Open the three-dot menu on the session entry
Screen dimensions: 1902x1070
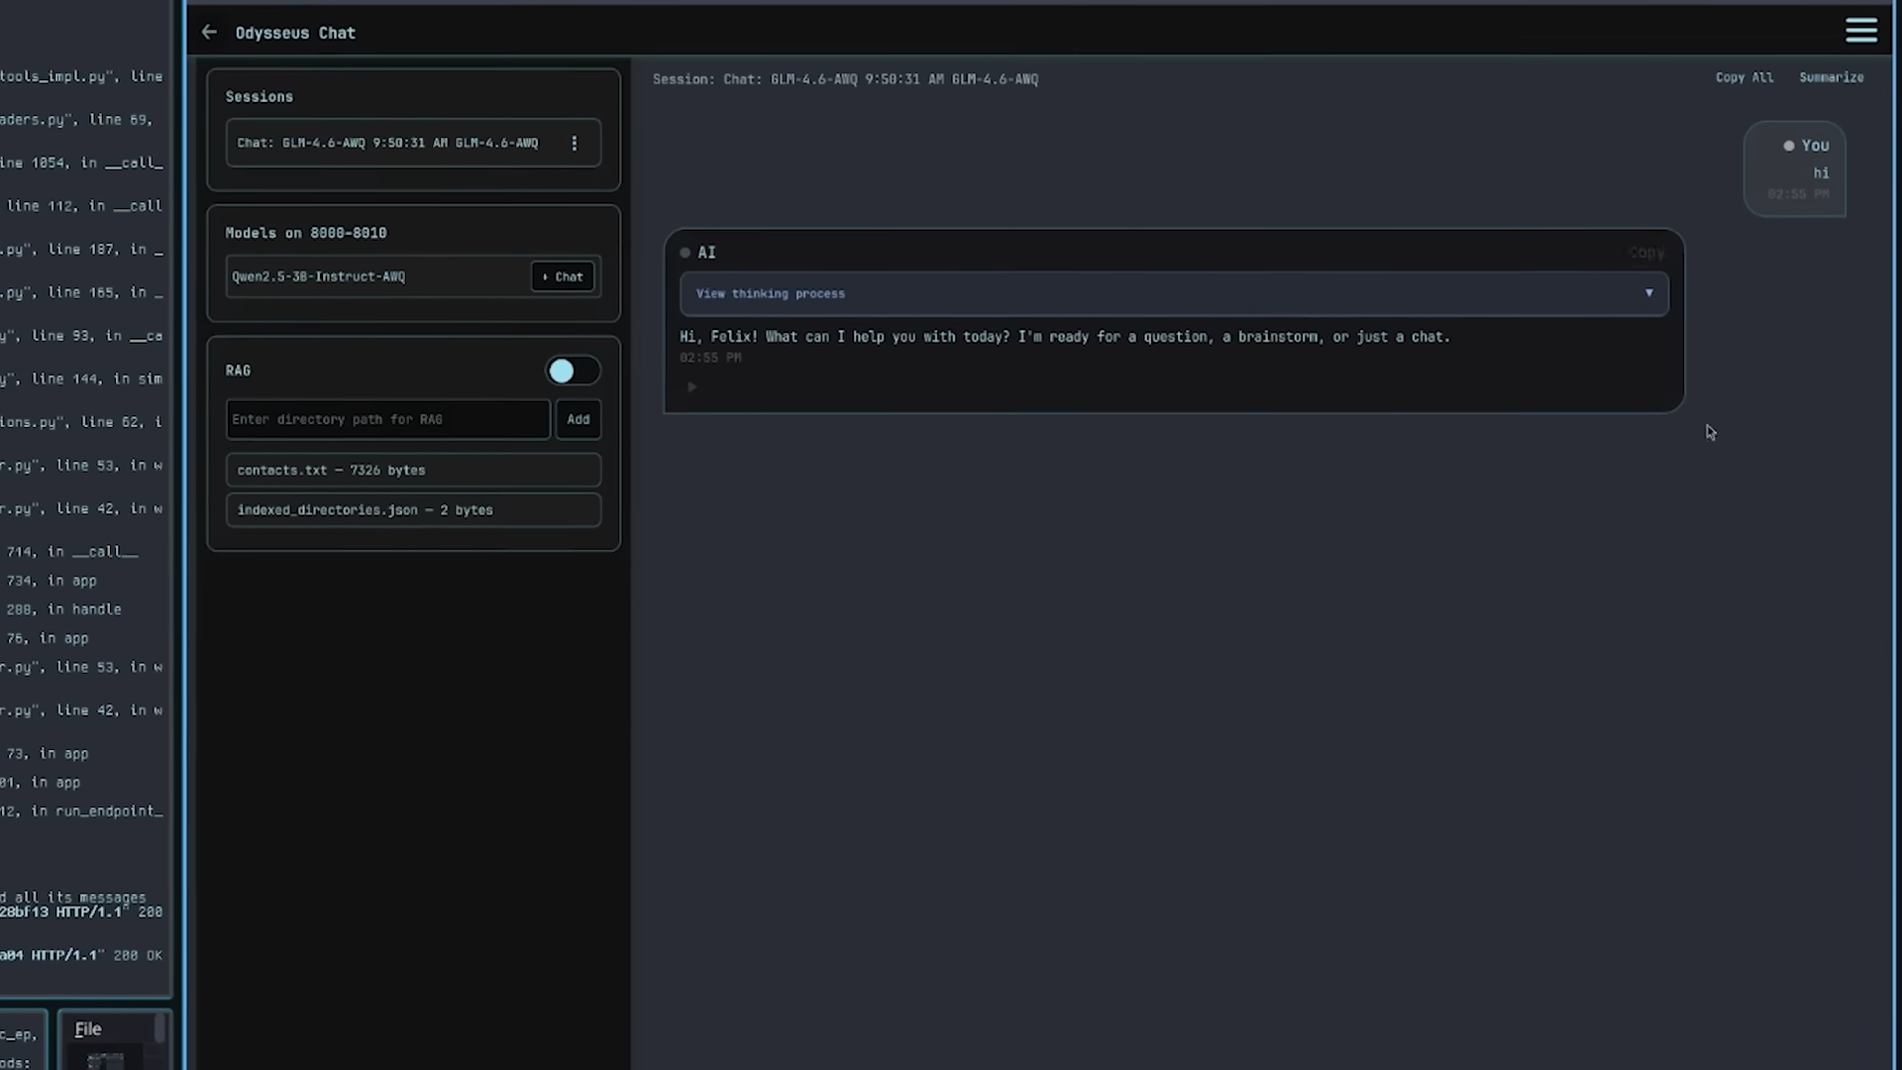(576, 143)
